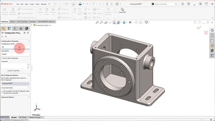Open View Settings monitor icon

[146, 23]
